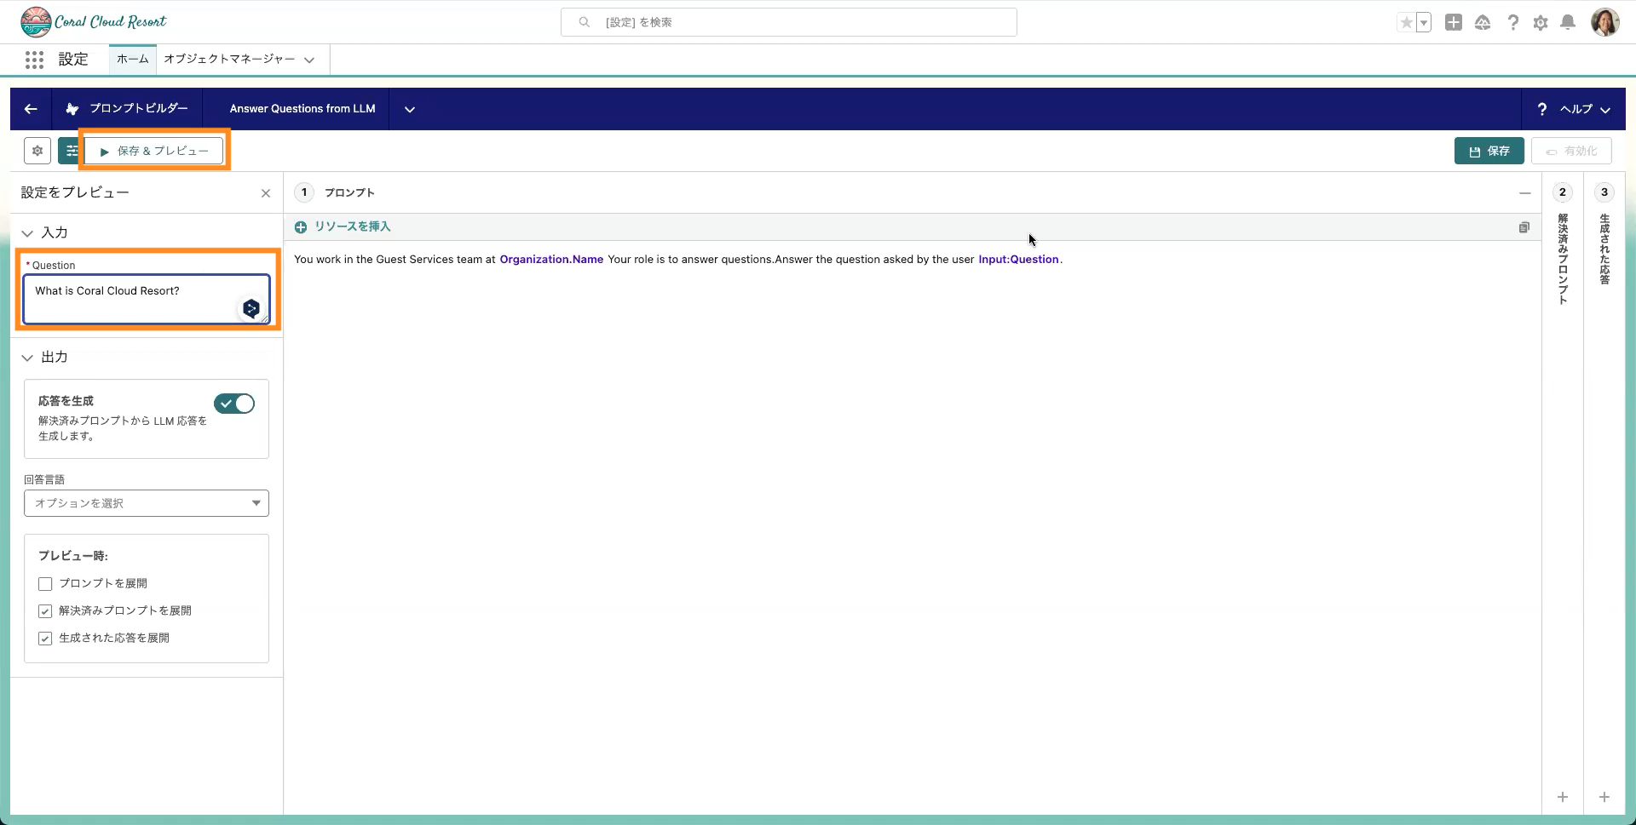
Task: Open the template settings gear button
Action: [37, 151]
